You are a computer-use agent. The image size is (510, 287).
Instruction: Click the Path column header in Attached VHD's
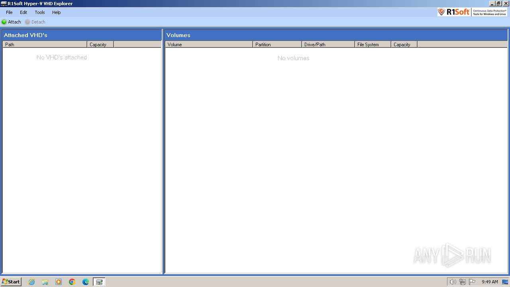pos(45,44)
